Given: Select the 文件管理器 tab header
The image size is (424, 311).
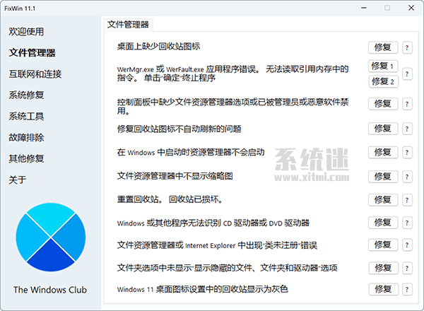Looking at the screenshot, I should (128, 25).
